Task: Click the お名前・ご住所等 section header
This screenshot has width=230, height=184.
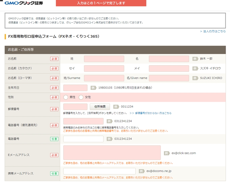Action: click(x=115, y=50)
